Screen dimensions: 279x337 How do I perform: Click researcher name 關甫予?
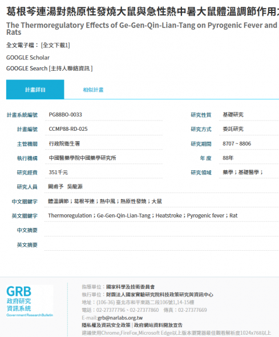tap(56, 187)
